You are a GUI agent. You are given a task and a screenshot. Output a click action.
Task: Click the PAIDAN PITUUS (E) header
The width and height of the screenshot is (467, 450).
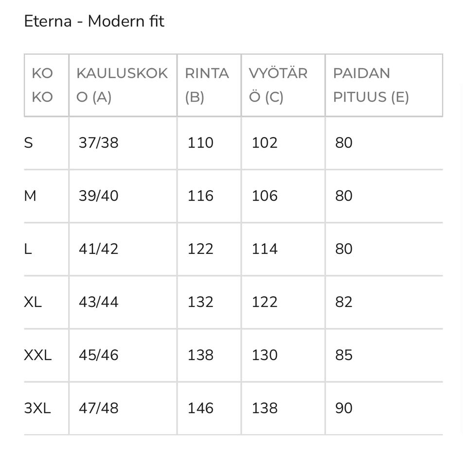point(371,85)
